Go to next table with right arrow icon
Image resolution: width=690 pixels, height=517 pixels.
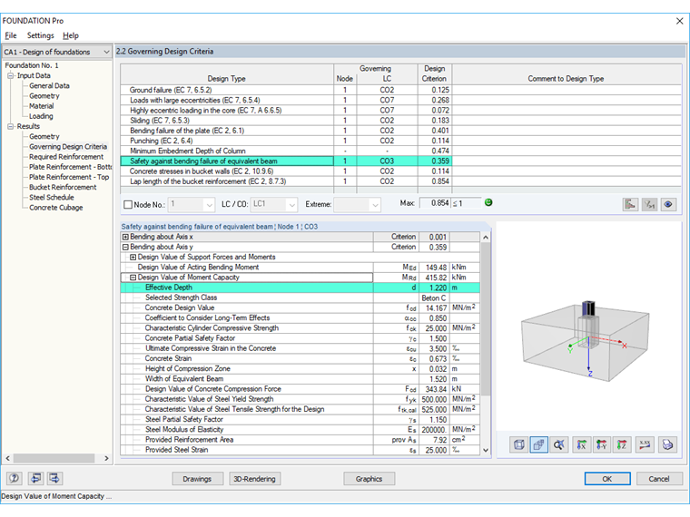(54, 478)
